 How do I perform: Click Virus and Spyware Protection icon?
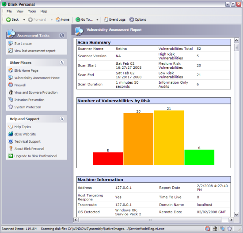(11, 92)
